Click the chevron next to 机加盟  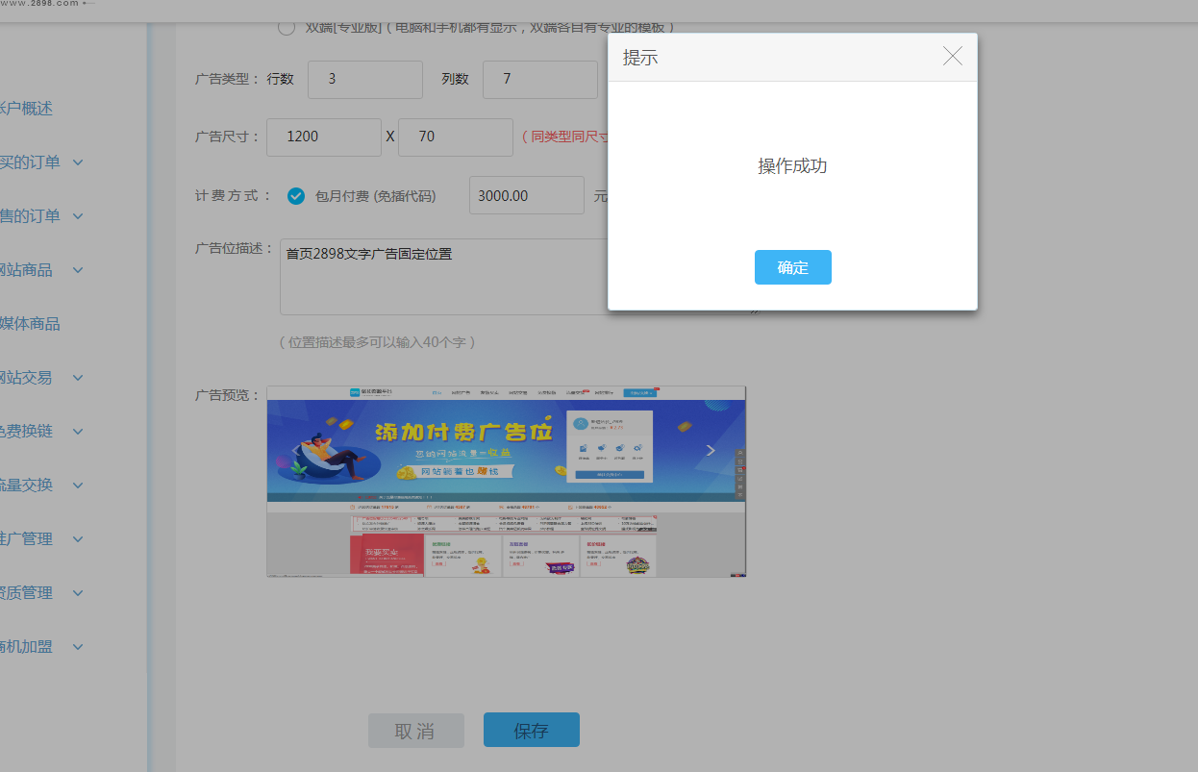(x=78, y=647)
